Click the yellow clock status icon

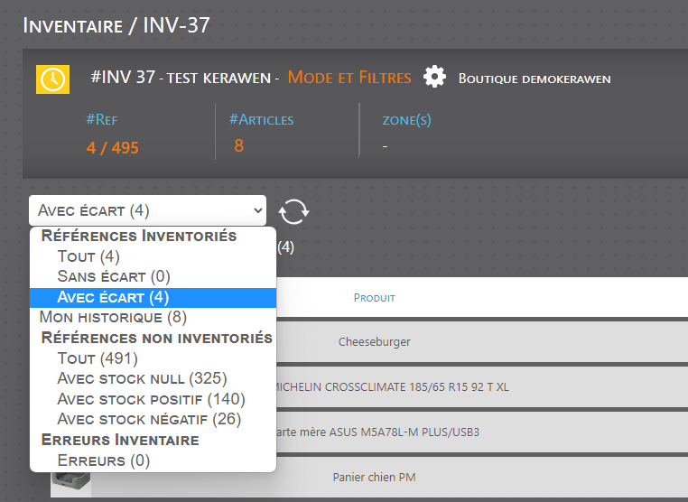pyautogui.click(x=52, y=79)
